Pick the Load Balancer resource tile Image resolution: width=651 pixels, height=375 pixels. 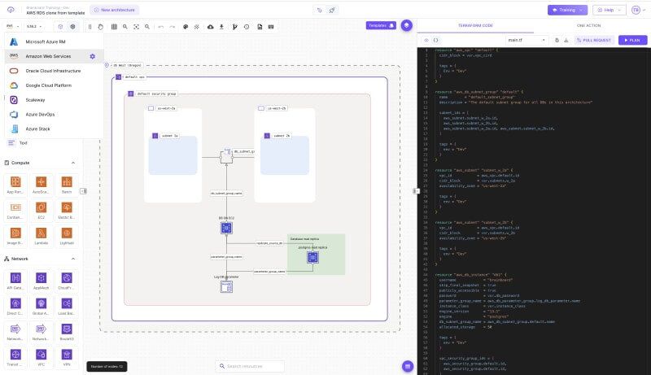(x=67, y=306)
